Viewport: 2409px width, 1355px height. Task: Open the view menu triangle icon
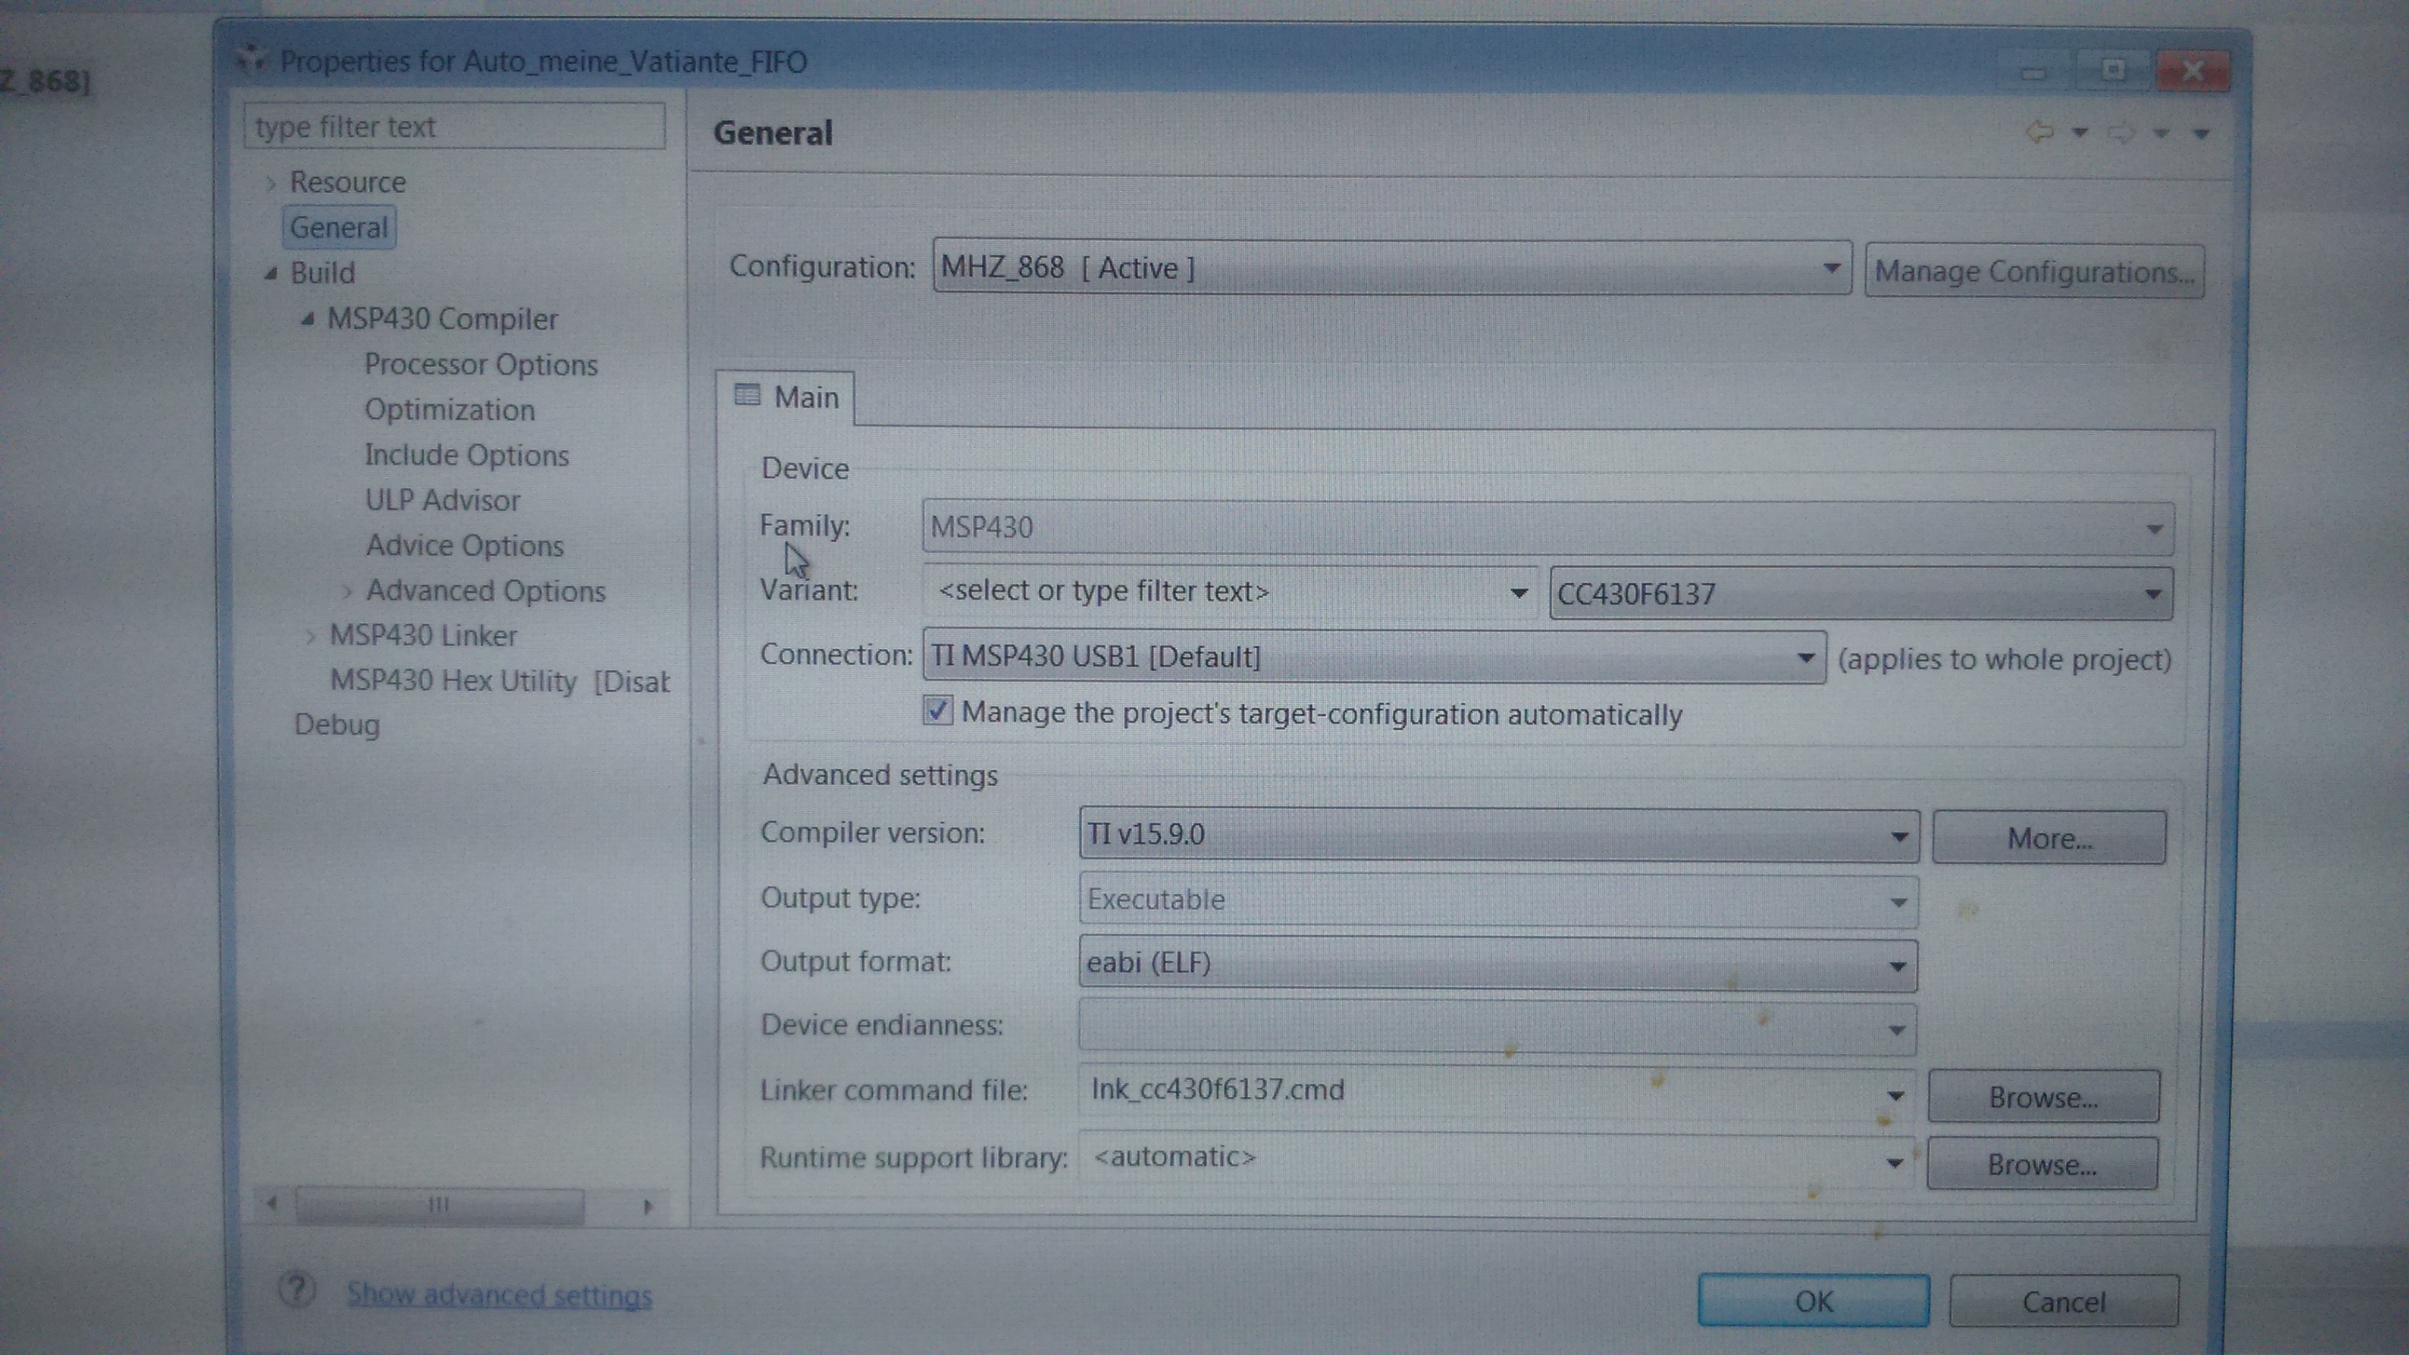tap(2201, 133)
